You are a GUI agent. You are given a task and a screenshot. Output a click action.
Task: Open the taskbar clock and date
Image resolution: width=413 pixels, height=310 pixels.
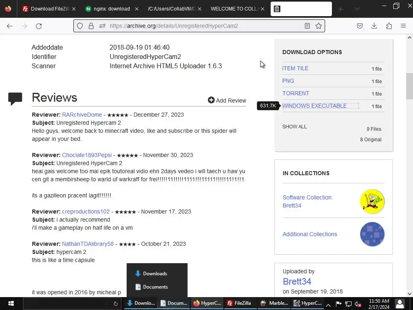tap(379, 304)
